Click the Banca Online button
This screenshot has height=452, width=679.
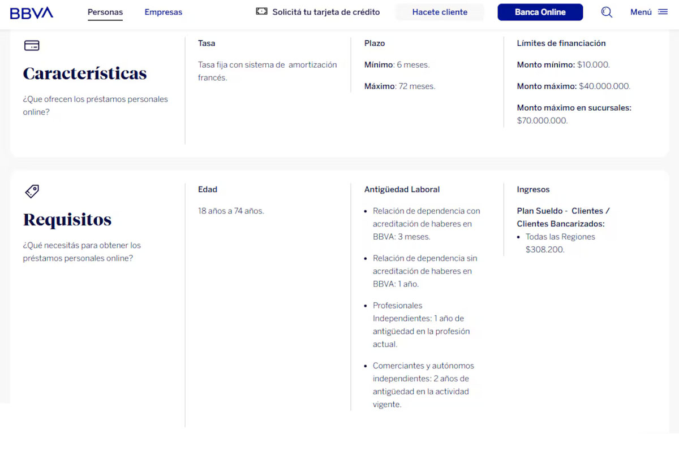pyautogui.click(x=540, y=12)
